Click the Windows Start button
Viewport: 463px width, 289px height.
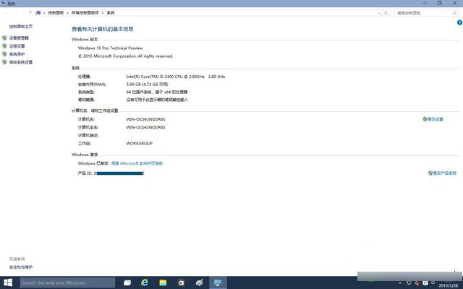8,282
